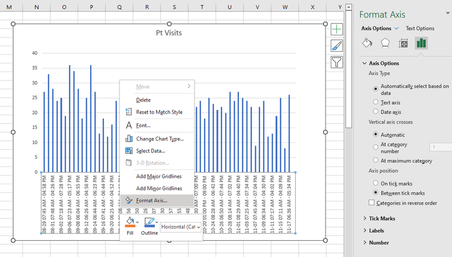Expand the Tick Marks section

click(382, 219)
